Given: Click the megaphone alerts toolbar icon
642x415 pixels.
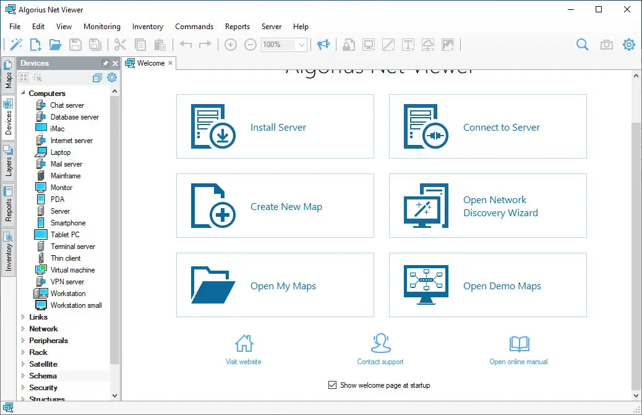Looking at the screenshot, I should 323,45.
